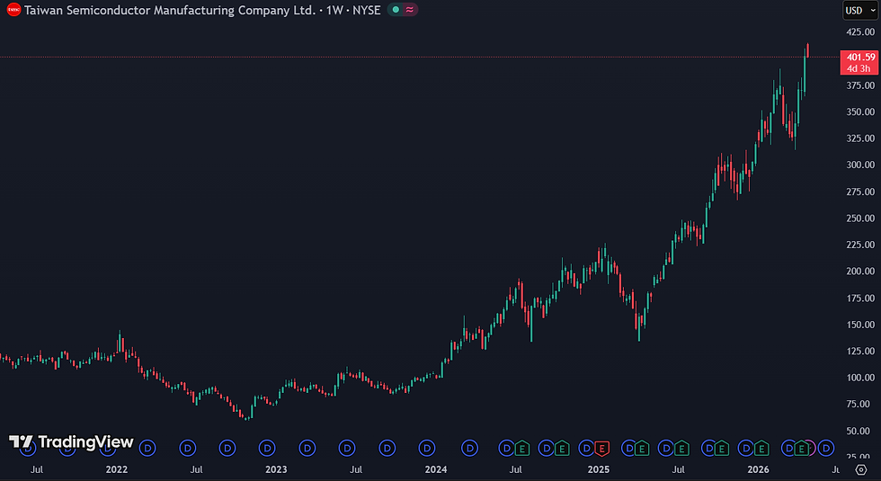881x481 pixels.
Task: Open the red earnings marker near 2025
Action: pyautogui.click(x=601, y=449)
